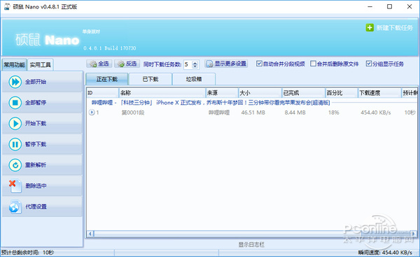This screenshot has height=257, width=420.
Task: Click the concurrent task count field
Action: [188, 64]
